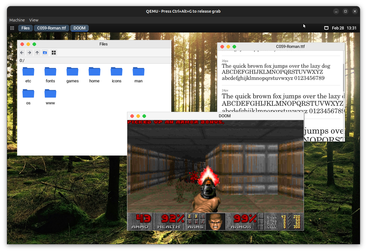Switch to DOOM taskbar button
Viewport: 367px width, 252px height.
[79, 28]
